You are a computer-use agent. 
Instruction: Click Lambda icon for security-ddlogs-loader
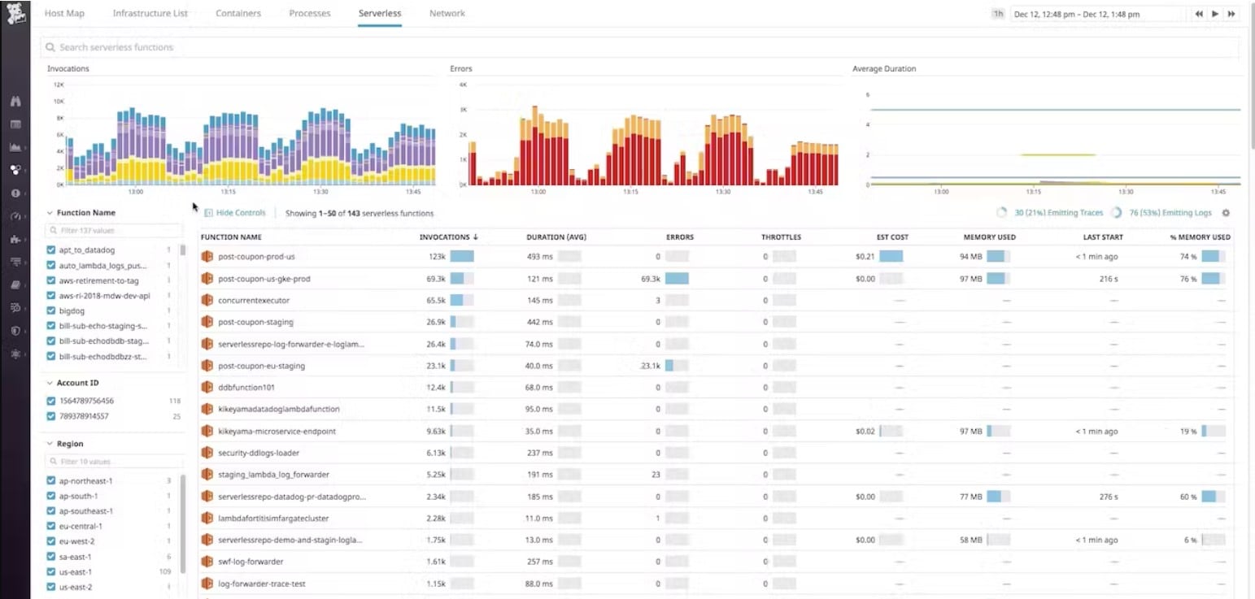207,452
